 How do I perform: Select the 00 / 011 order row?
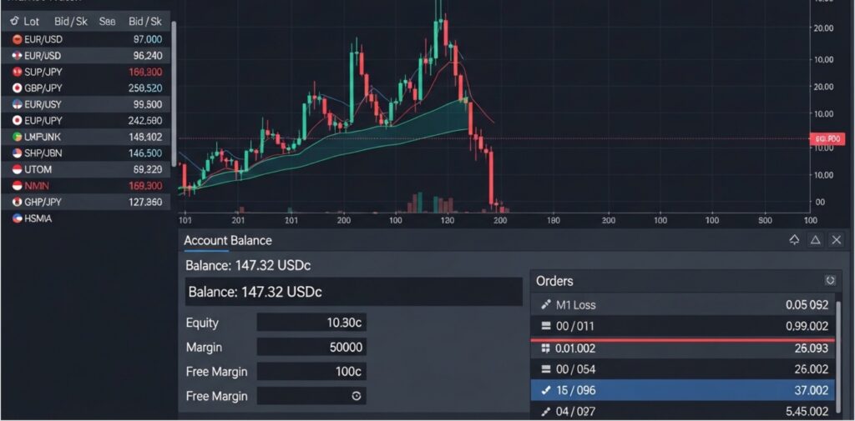683,326
